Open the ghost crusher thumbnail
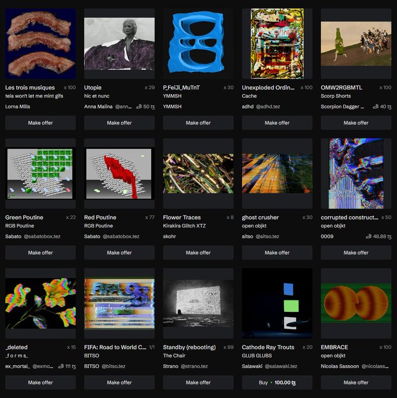Image resolution: width=397 pixels, height=398 pixels. click(x=277, y=173)
